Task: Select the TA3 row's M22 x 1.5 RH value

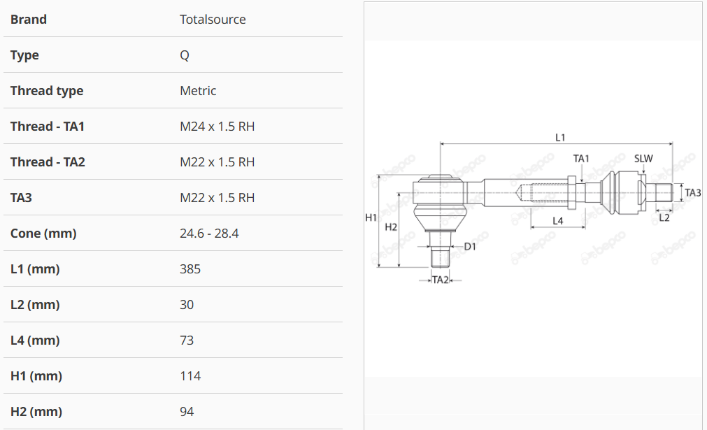Action: point(217,198)
